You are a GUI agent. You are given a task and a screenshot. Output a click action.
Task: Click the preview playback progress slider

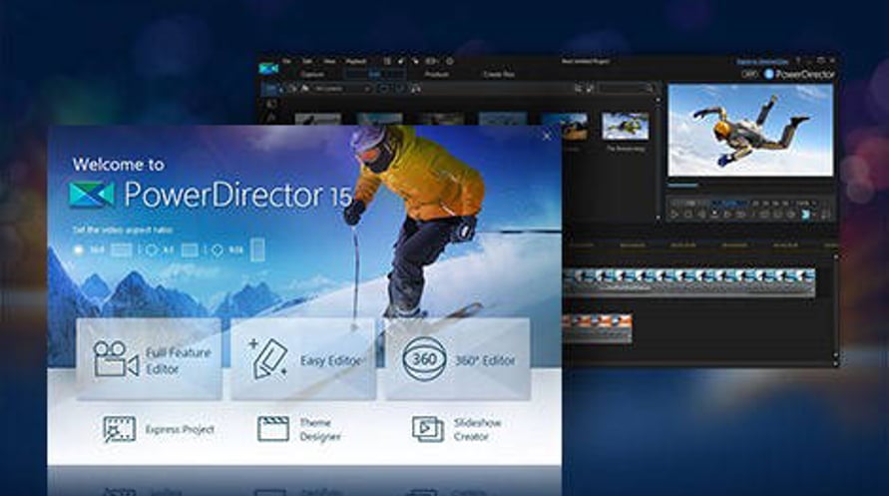click(x=750, y=185)
